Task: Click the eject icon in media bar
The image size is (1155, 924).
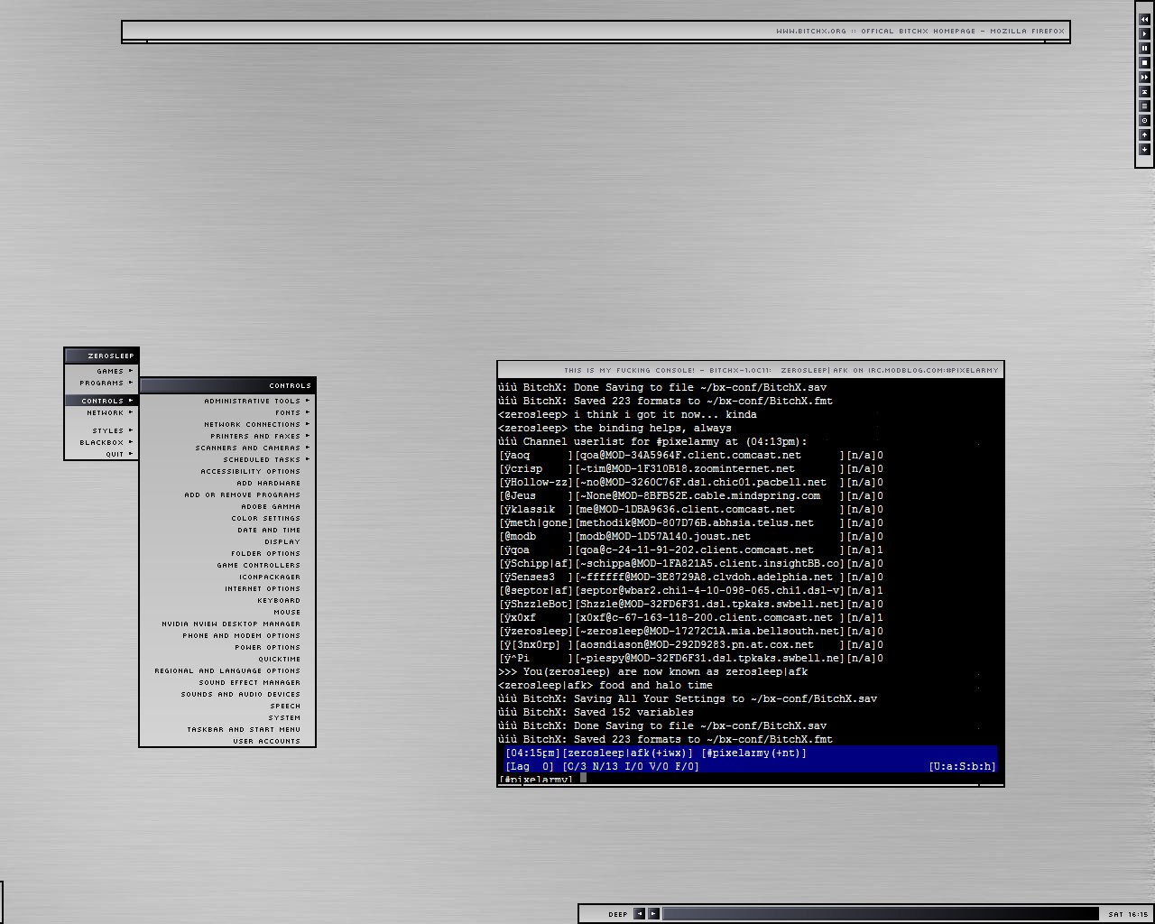Action: pyautogui.click(x=1145, y=91)
